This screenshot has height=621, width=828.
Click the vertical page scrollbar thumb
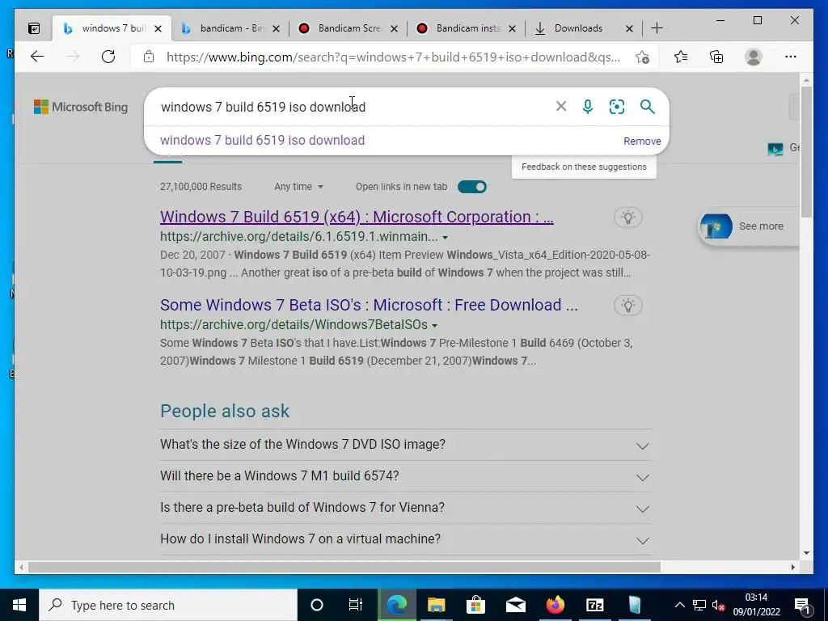coord(806,152)
